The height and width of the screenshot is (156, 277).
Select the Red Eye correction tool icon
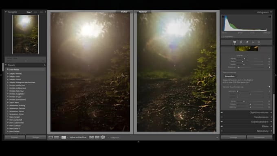pos(253,42)
